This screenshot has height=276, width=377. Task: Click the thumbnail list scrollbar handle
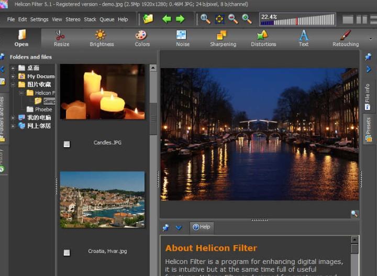[x=153, y=119]
